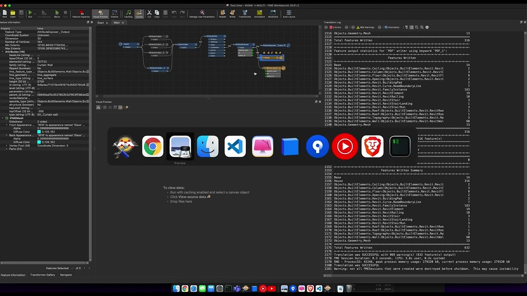Open the Navigator tab
Image resolution: width=527 pixels, height=296 pixels.
point(66,275)
